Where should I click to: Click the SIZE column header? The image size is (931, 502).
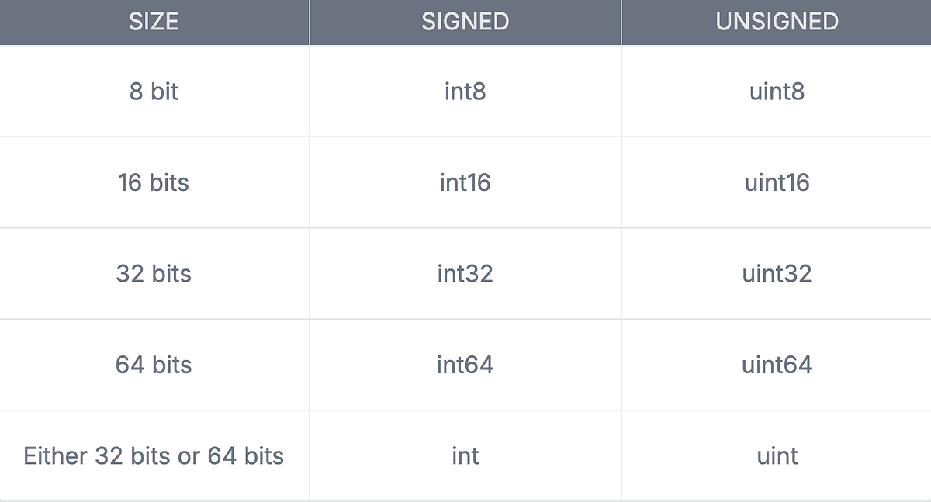coord(154,22)
